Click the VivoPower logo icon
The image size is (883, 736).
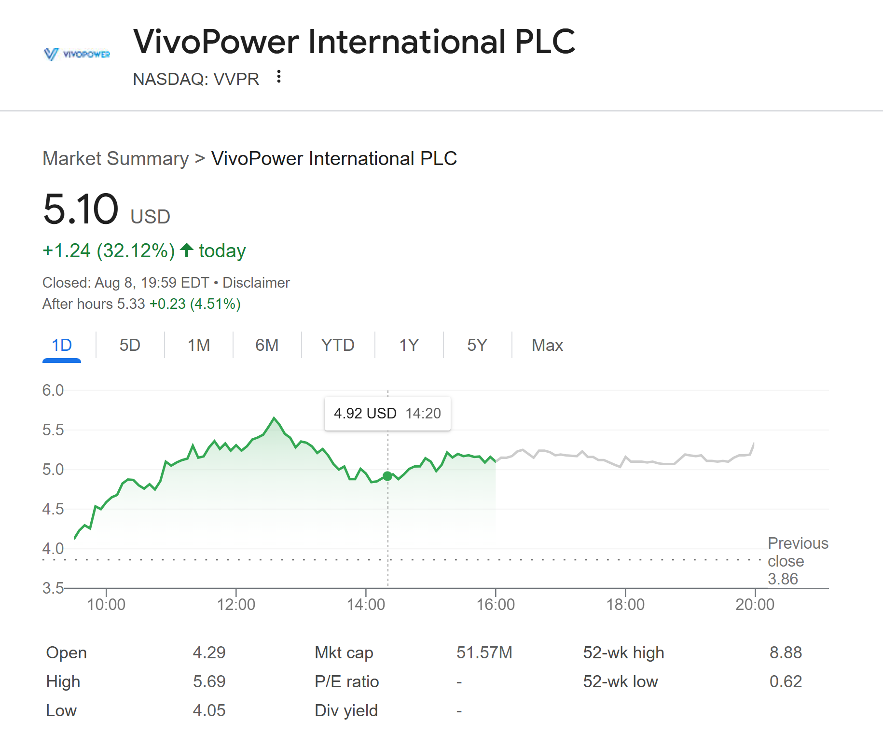click(77, 54)
